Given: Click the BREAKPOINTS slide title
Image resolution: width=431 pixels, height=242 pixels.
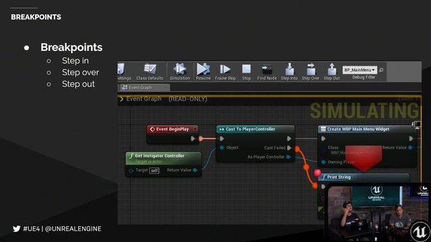Looking at the screenshot, I should [36, 17].
